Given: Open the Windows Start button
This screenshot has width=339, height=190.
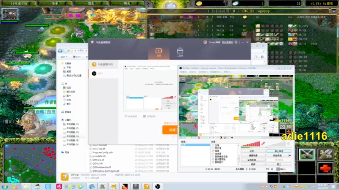Looking at the screenshot, I should click(5, 186).
